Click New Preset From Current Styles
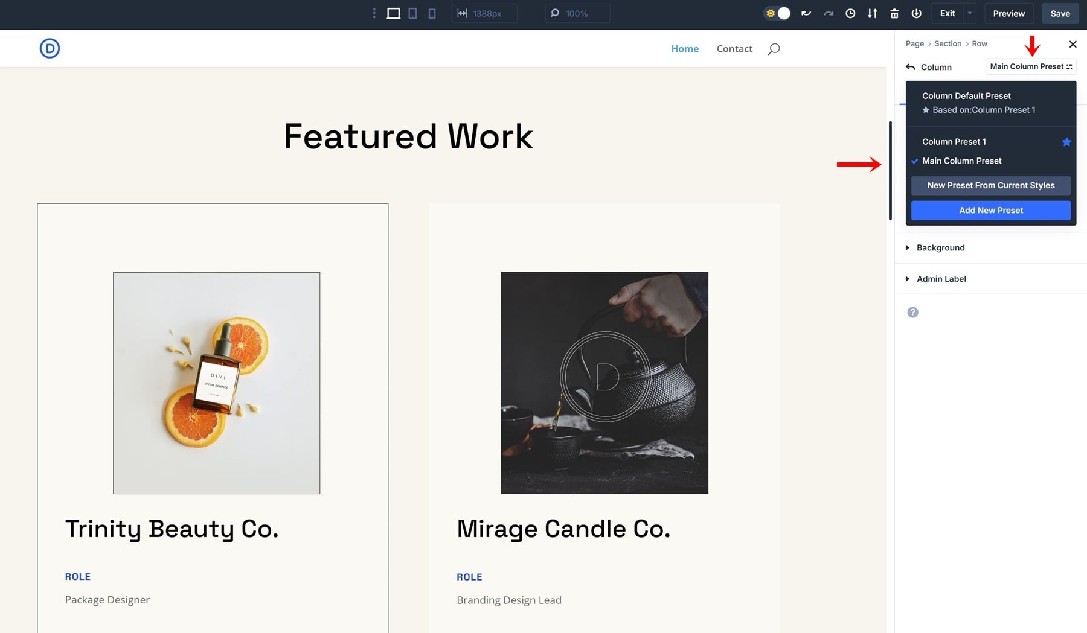1087x633 pixels. (x=991, y=185)
